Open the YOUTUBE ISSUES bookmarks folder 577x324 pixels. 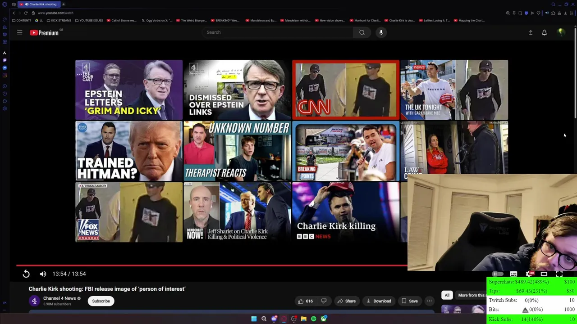click(89, 20)
